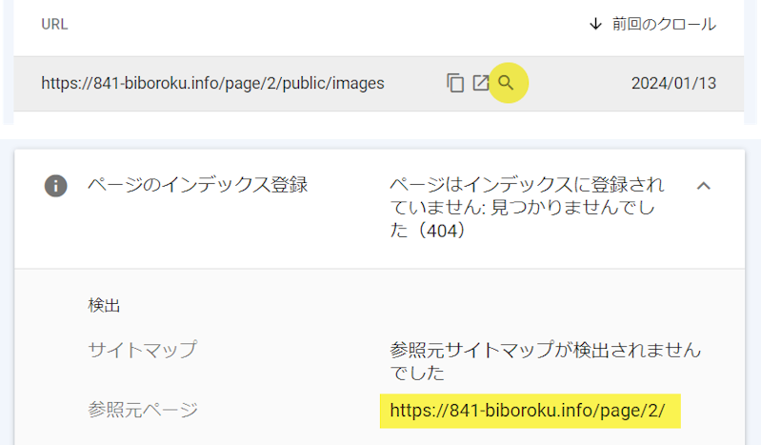The height and width of the screenshot is (445, 761).
Task: Click the info icon beside ページのインデックス登録
Action: [56, 186]
